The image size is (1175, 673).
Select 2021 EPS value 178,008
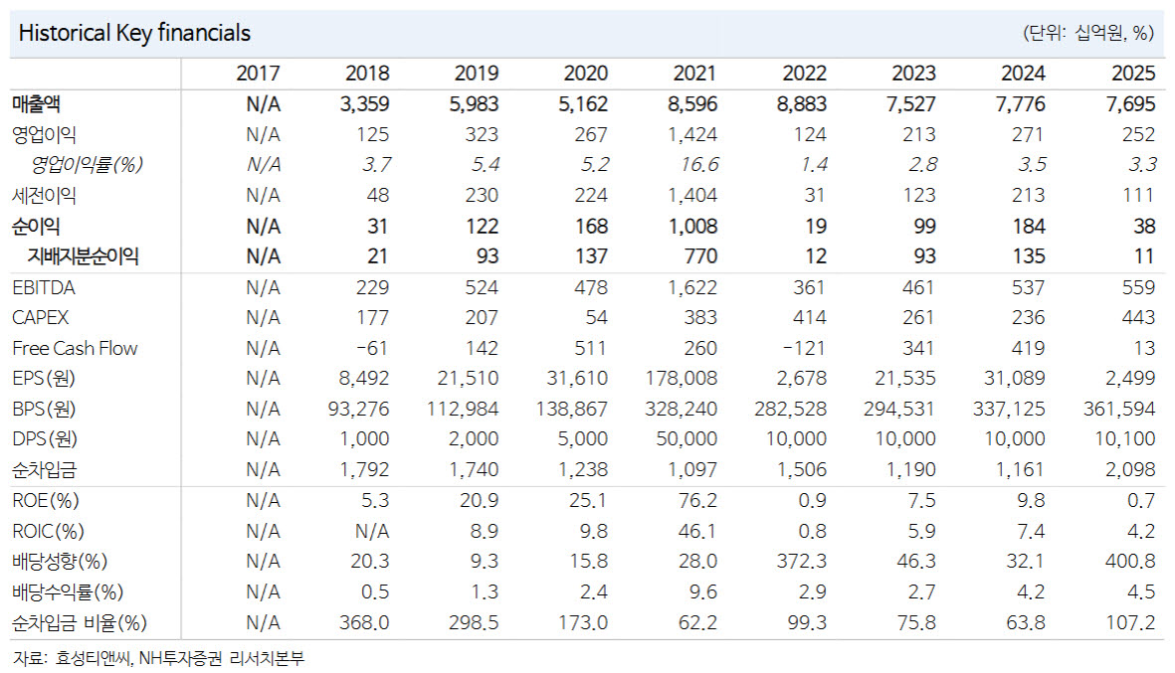pos(682,378)
